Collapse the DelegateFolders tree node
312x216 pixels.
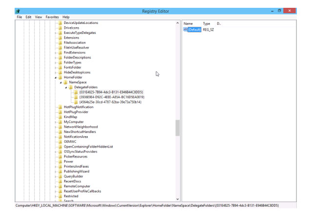[x=66, y=87]
